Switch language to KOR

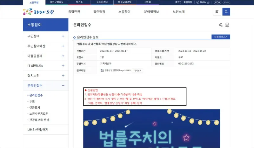point(217,2)
